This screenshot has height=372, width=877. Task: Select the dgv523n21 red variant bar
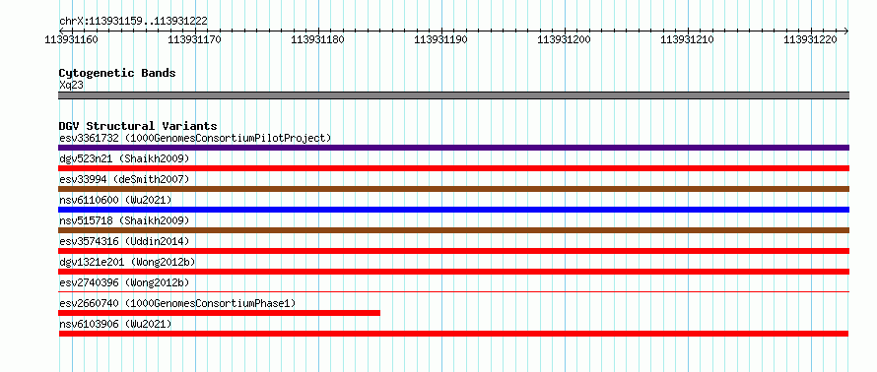tap(453, 168)
